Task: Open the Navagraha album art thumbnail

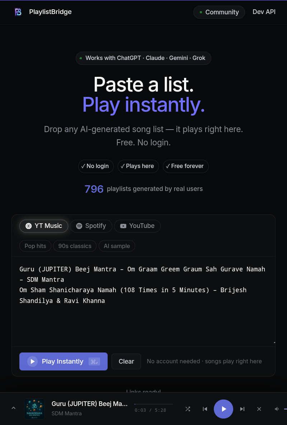Action: 34,409
